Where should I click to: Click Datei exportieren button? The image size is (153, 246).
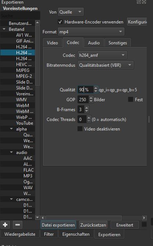click(x=58, y=225)
